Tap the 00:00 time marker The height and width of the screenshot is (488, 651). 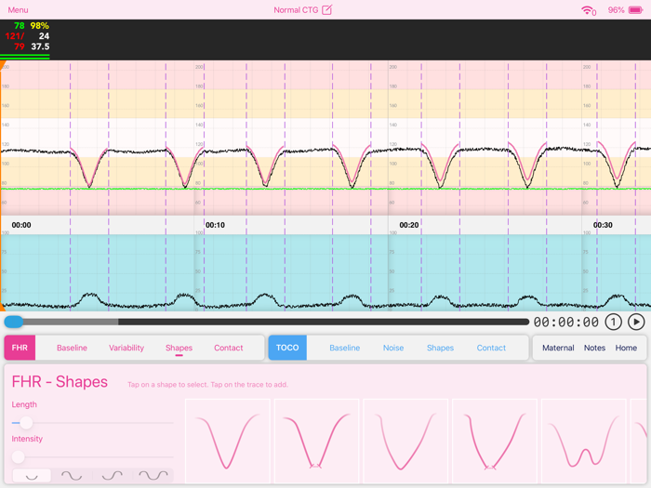click(x=21, y=225)
